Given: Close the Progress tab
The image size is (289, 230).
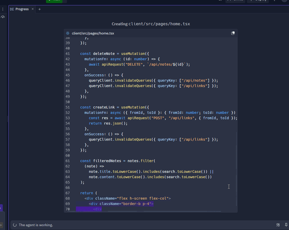Looking at the screenshot, I should [x=32, y=9].
